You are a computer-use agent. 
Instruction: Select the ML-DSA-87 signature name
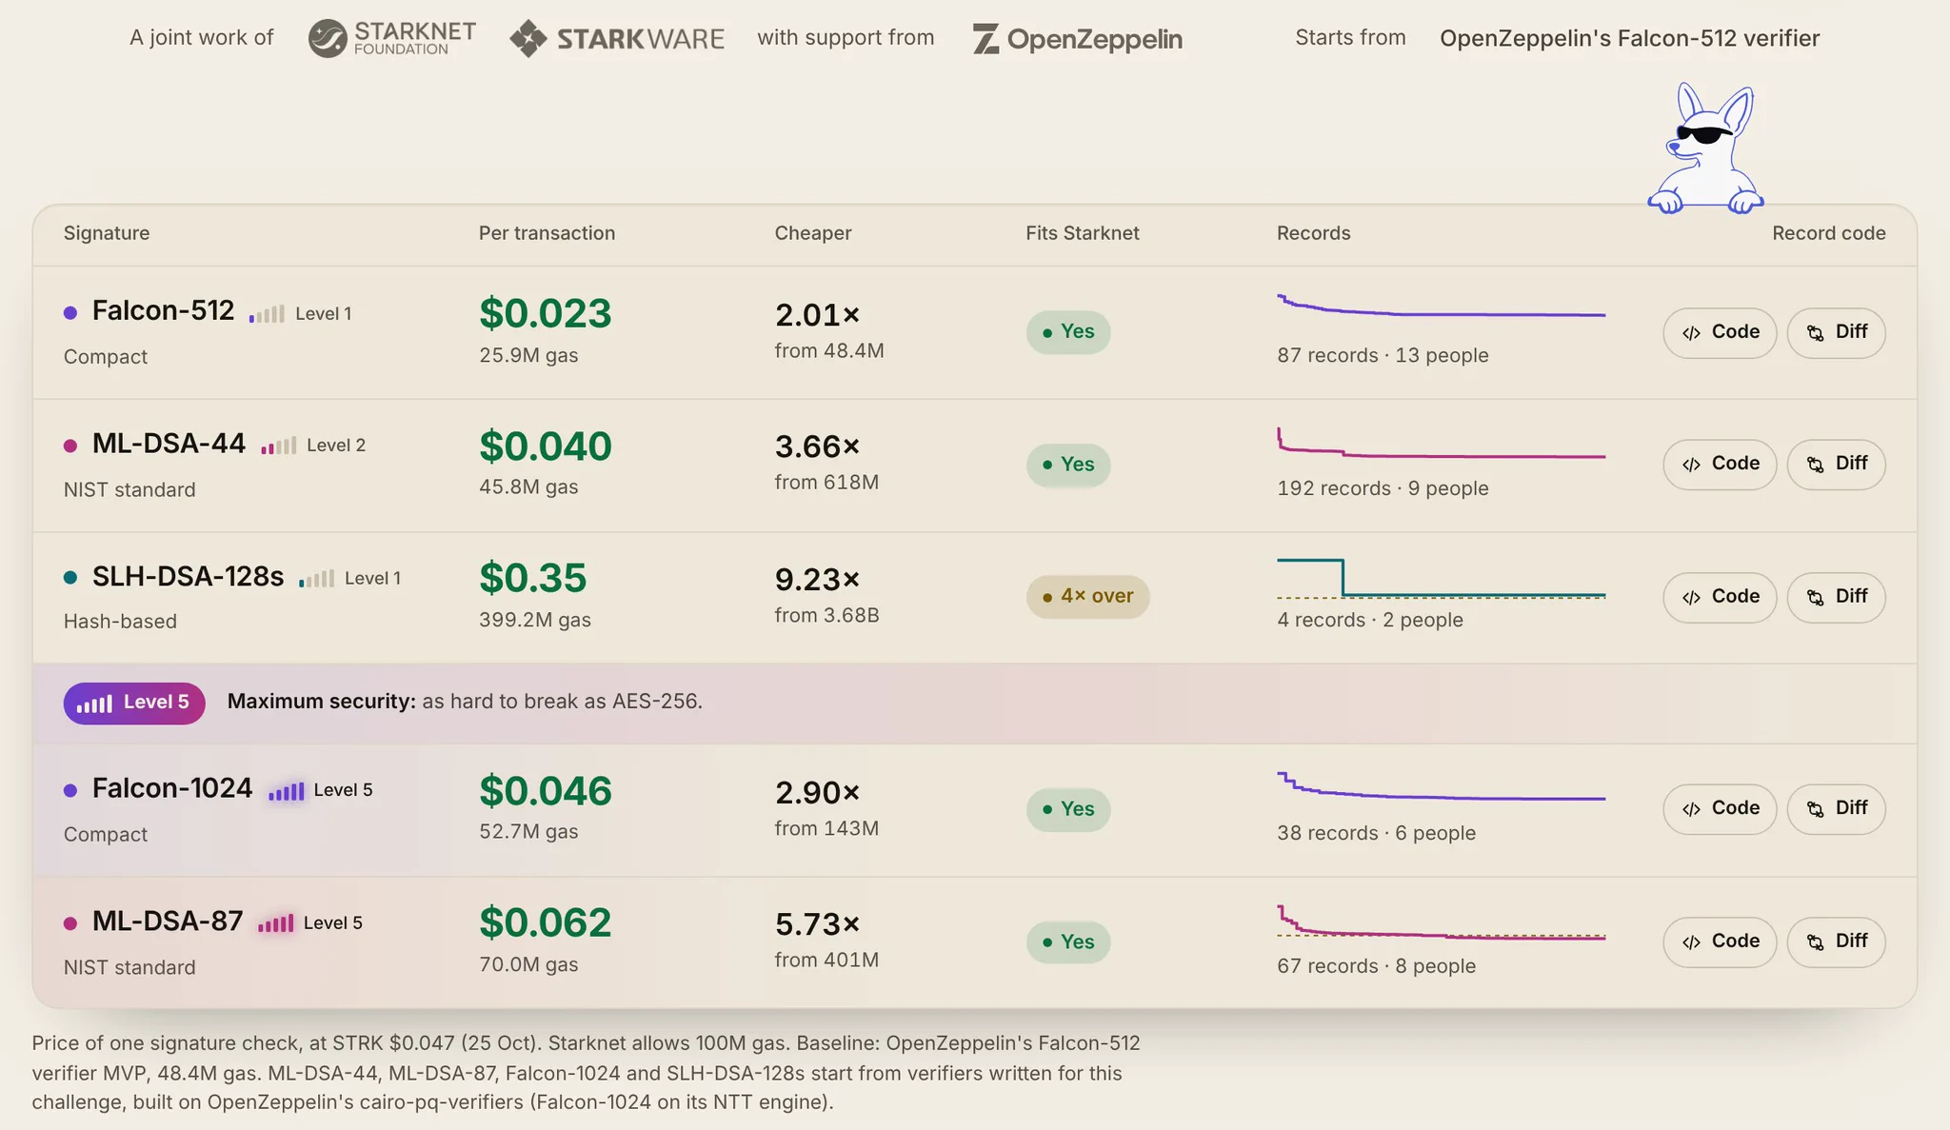(168, 922)
